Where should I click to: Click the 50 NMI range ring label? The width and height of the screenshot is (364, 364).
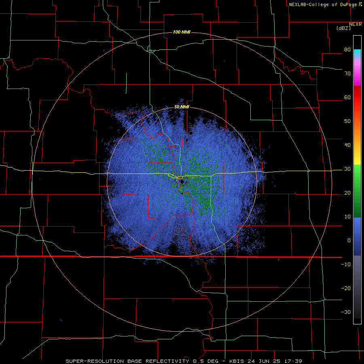click(x=182, y=107)
